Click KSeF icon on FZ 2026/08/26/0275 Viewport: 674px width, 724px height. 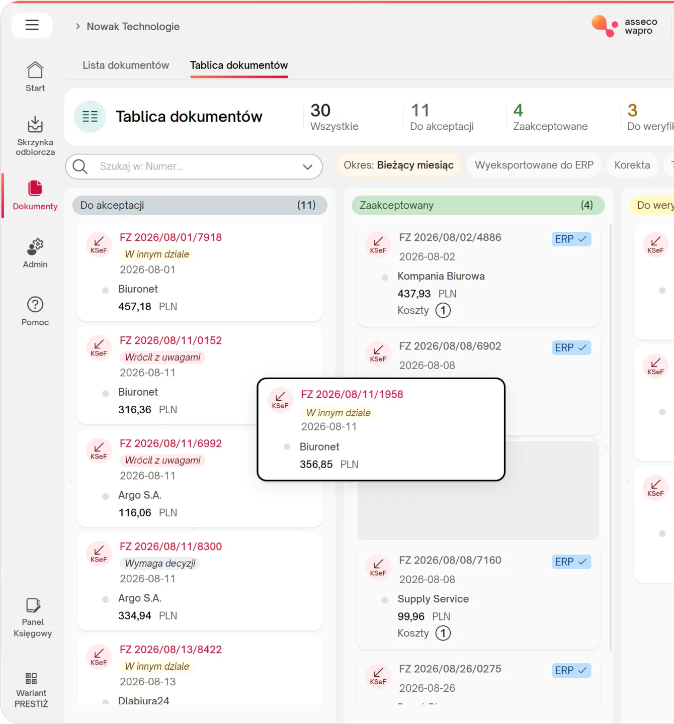click(x=378, y=676)
